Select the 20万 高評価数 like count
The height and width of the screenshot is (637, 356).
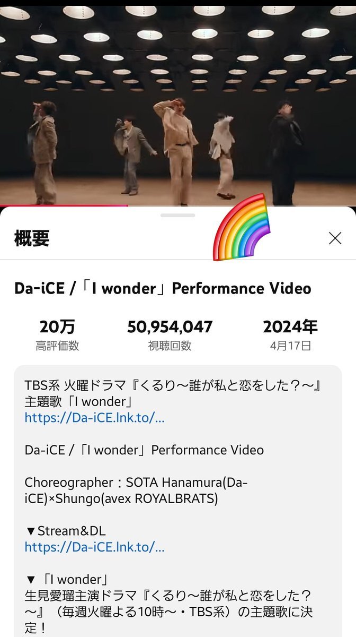tap(57, 335)
